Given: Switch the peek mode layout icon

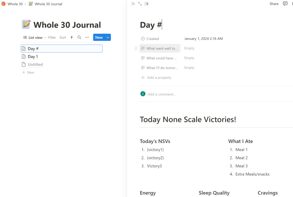Looking at the screenshot, I should point(147,4).
